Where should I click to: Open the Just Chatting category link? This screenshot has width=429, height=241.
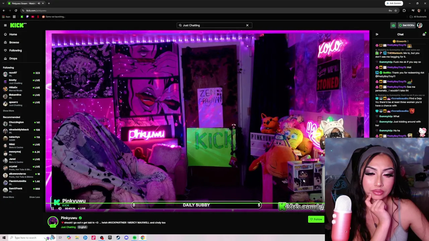pyautogui.click(x=68, y=227)
